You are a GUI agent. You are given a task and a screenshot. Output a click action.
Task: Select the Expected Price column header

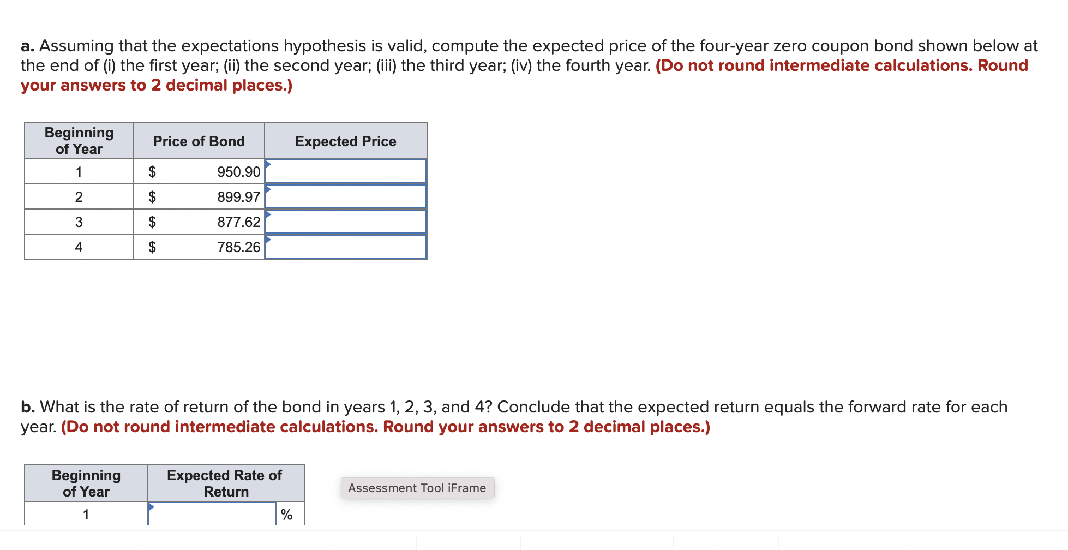tap(345, 141)
